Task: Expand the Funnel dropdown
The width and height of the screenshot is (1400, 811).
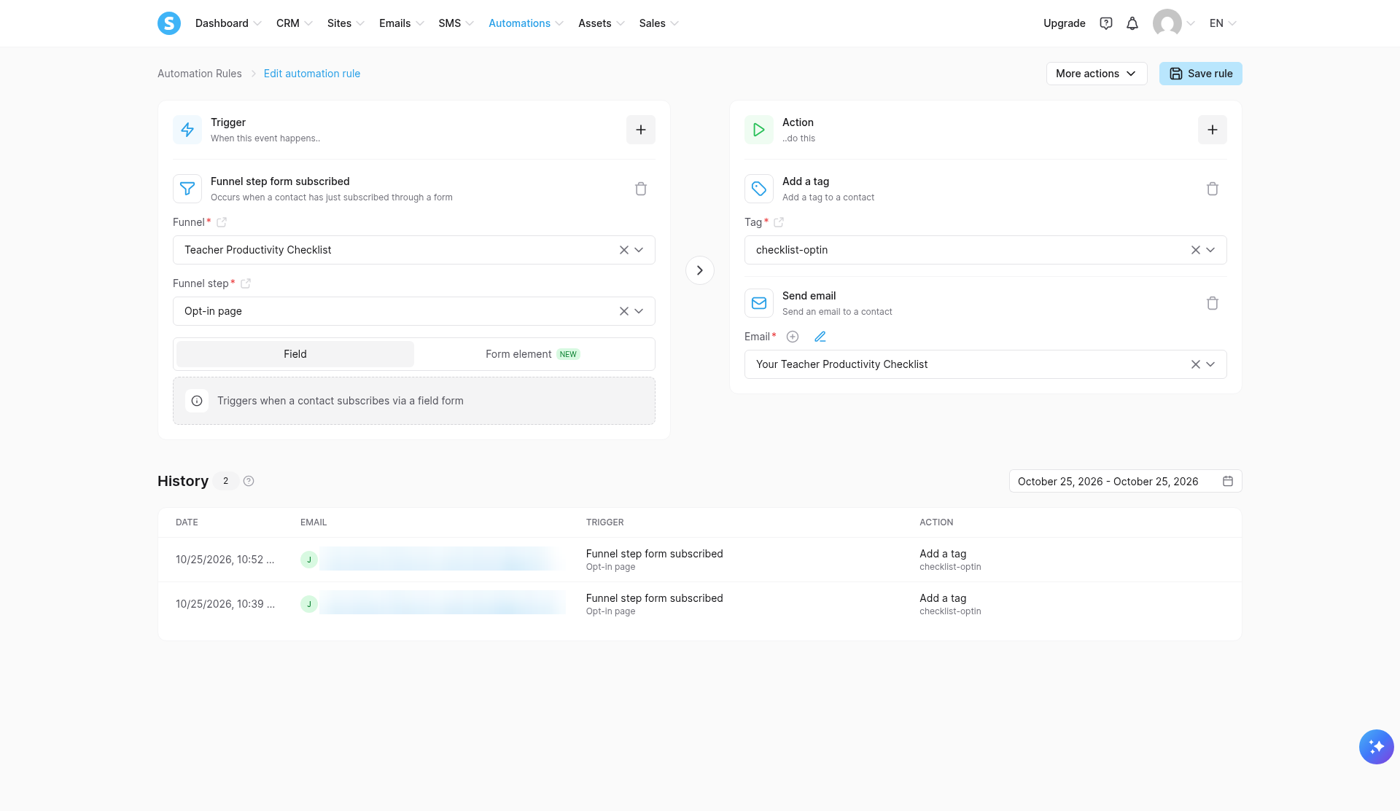Action: pyautogui.click(x=639, y=250)
